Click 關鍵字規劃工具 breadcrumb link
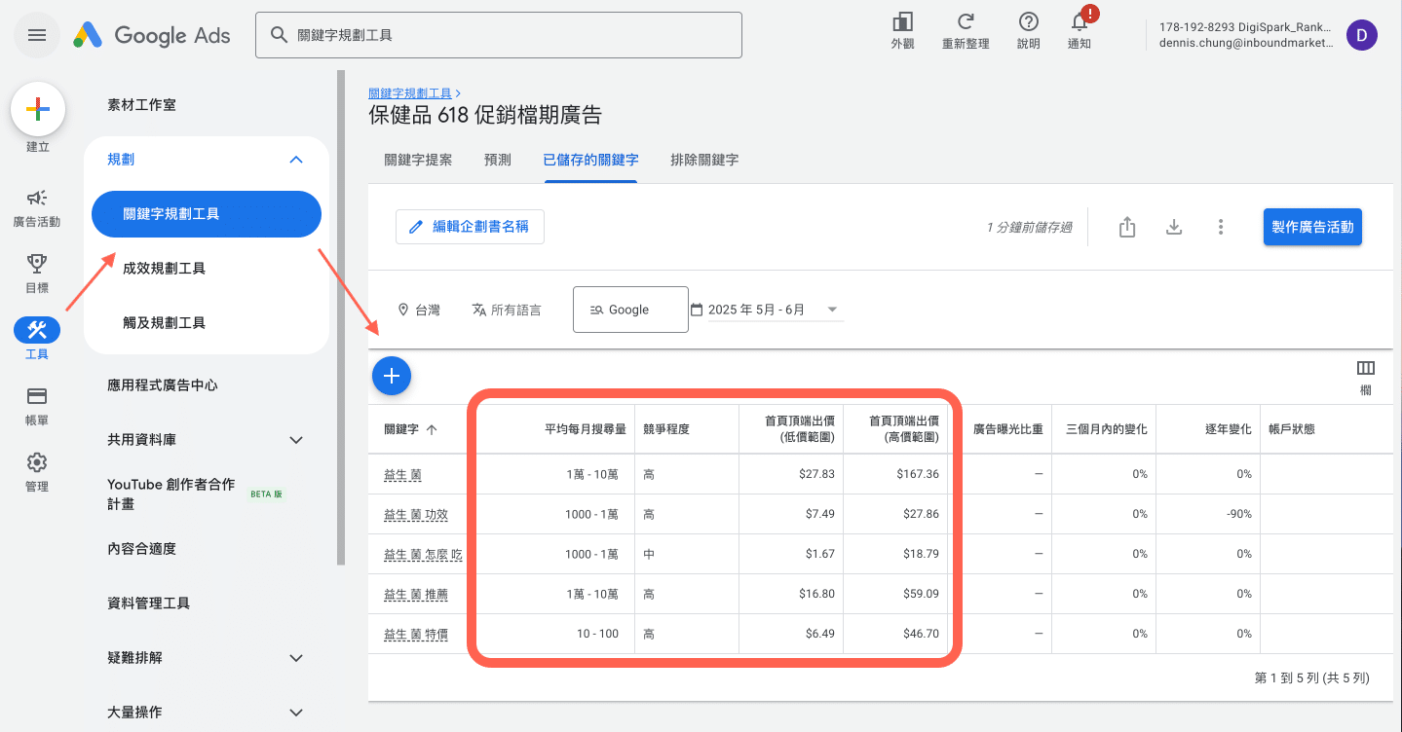This screenshot has width=1402, height=732. pyautogui.click(x=410, y=93)
